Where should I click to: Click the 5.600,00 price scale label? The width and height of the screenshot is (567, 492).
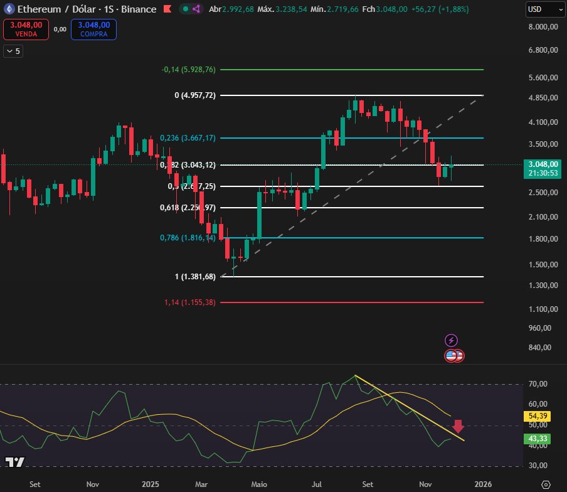click(543, 77)
